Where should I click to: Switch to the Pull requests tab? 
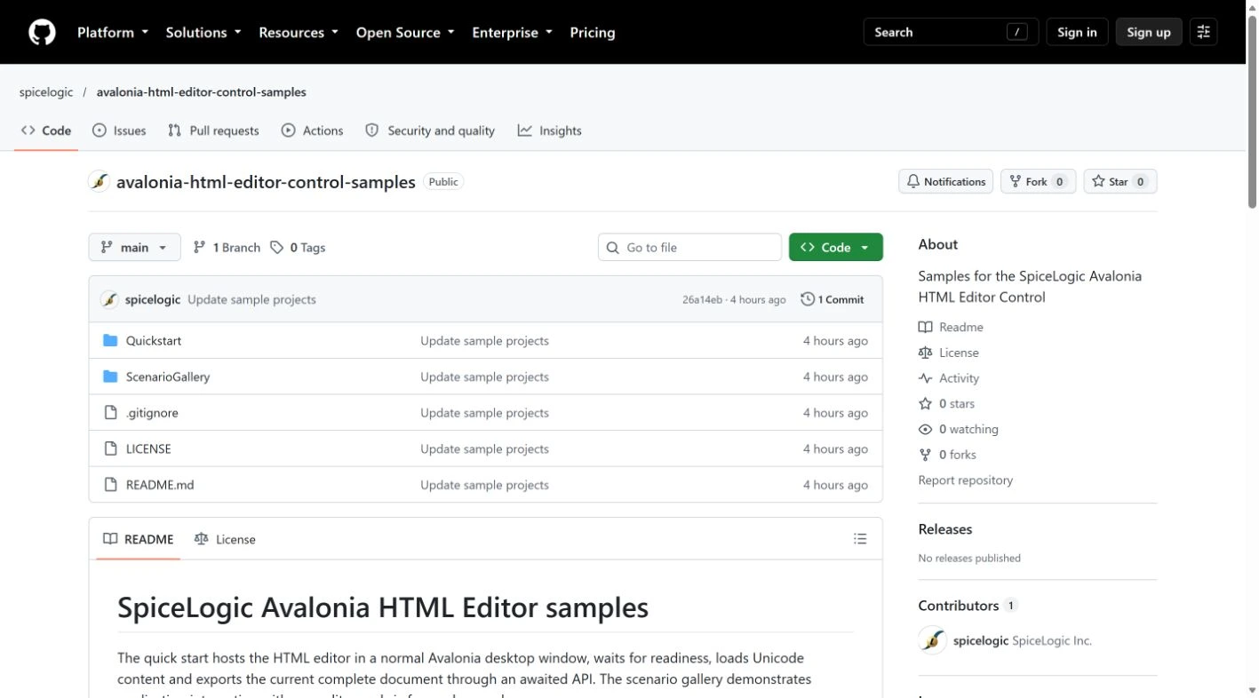click(x=213, y=131)
